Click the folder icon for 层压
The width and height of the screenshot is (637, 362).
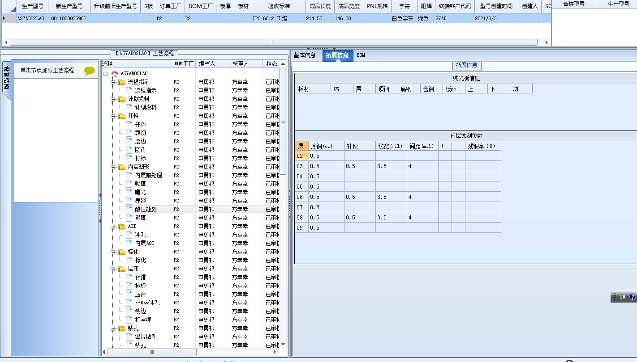(x=122, y=269)
